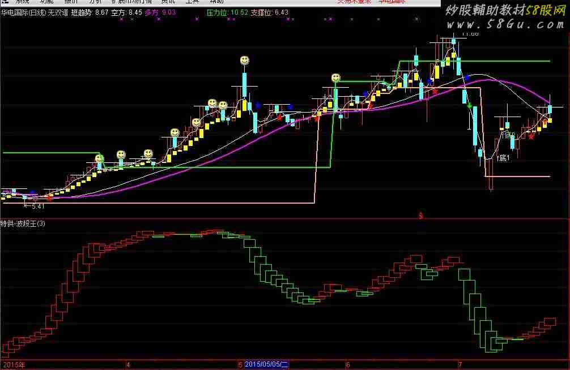Click the 华电国际(日线) 无双谱 chart title

(x=35, y=12)
